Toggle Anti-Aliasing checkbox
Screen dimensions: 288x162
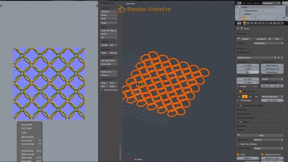pyautogui.click(x=240, y=91)
